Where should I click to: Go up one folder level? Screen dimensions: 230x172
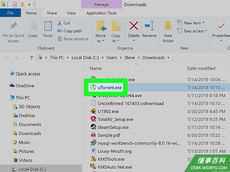pyautogui.click(x=32, y=58)
